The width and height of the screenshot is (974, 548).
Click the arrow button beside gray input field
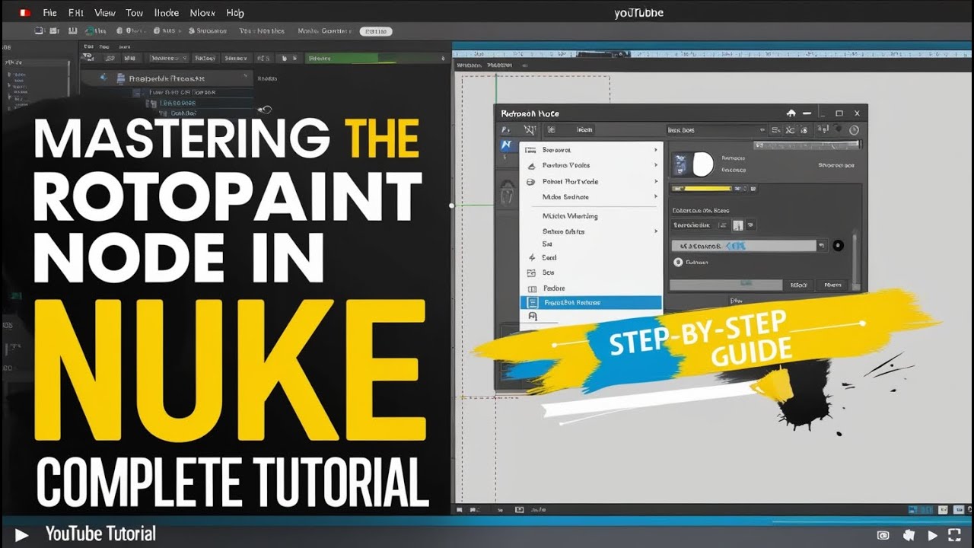[x=822, y=246]
